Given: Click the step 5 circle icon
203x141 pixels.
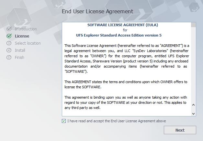Looking at the screenshot, I should coord(9,58).
